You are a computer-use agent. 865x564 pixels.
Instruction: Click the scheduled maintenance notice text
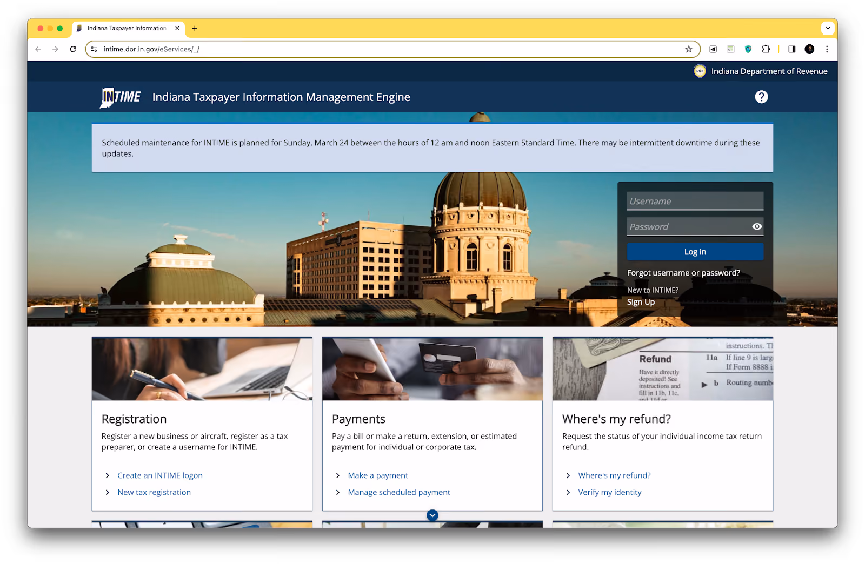coord(431,148)
